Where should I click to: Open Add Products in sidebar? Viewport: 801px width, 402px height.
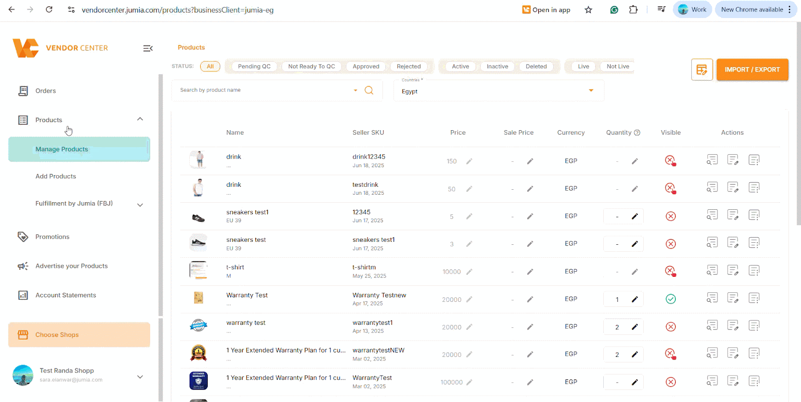point(56,176)
